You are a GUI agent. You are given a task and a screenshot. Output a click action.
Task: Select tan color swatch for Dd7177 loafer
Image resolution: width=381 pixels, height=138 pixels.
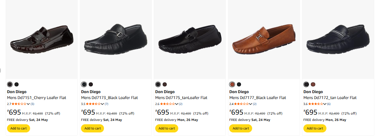pos(232,85)
